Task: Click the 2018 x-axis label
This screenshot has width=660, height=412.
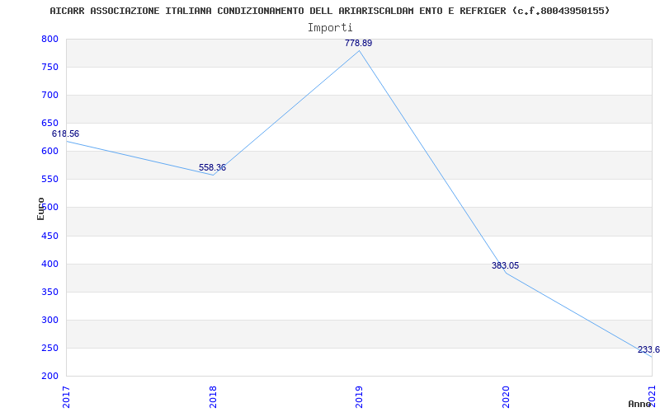Action: [x=213, y=397]
